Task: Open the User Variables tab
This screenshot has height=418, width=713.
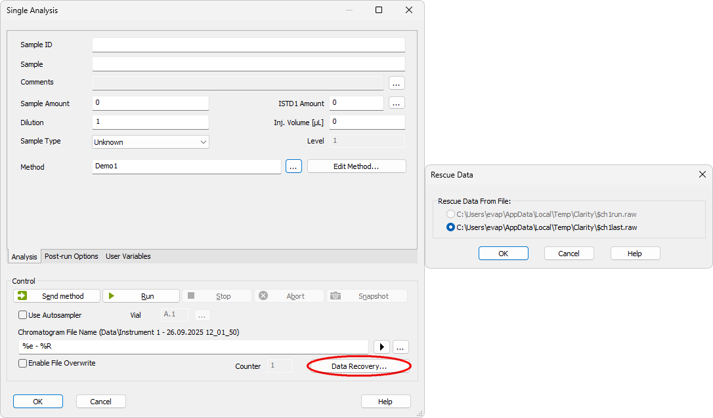Action: point(128,256)
